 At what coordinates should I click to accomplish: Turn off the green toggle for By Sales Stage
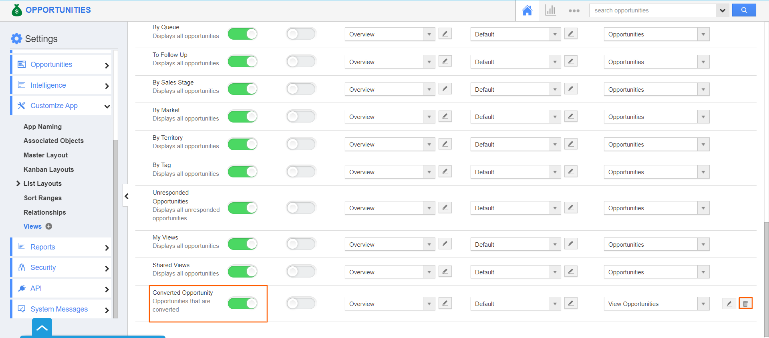click(x=242, y=89)
